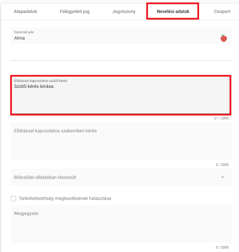Viewport: 239px width, 252px height.
Task: Open the Csoport tab
Action: coord(222,12)
